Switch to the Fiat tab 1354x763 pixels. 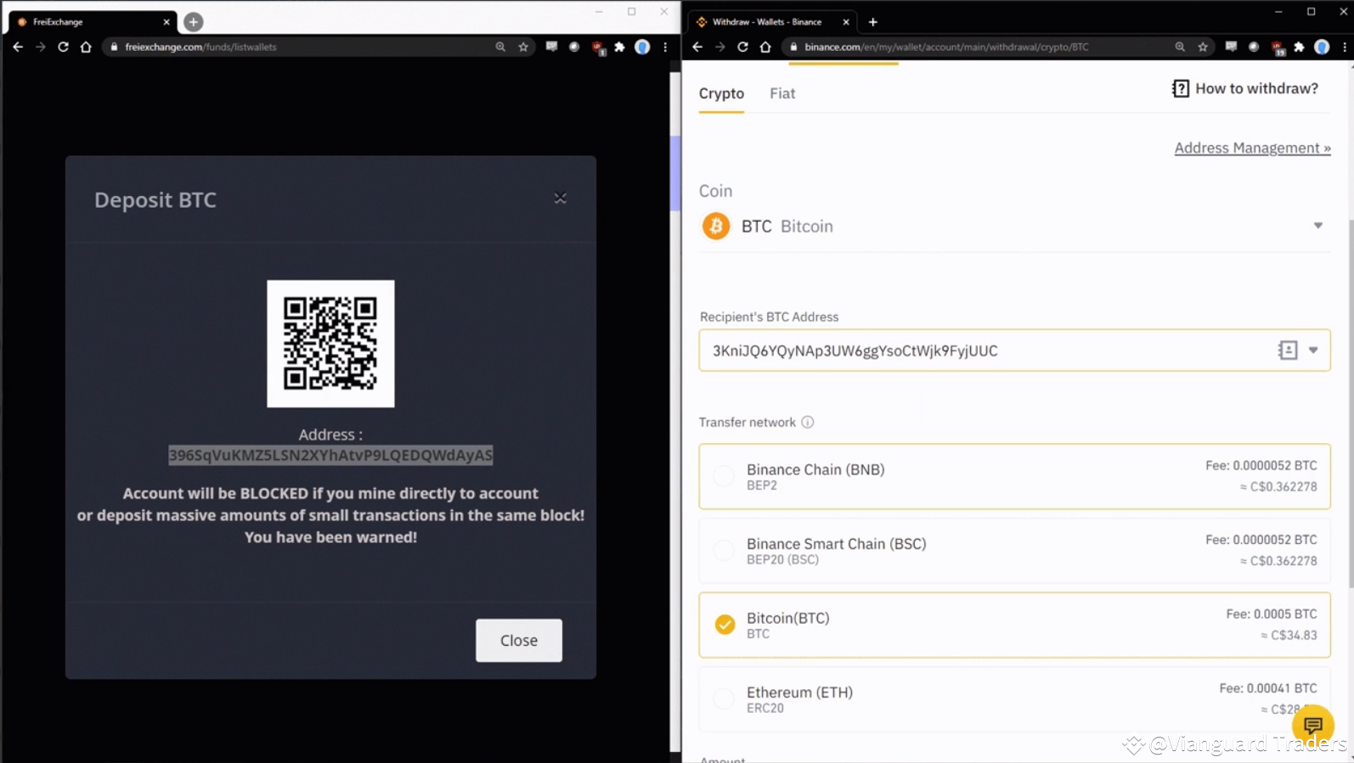(782, 93)
